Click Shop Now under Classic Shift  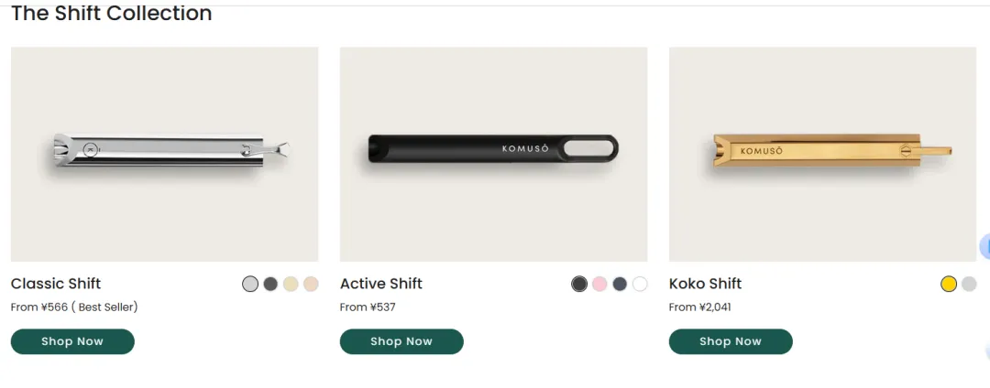click(72, 341)
